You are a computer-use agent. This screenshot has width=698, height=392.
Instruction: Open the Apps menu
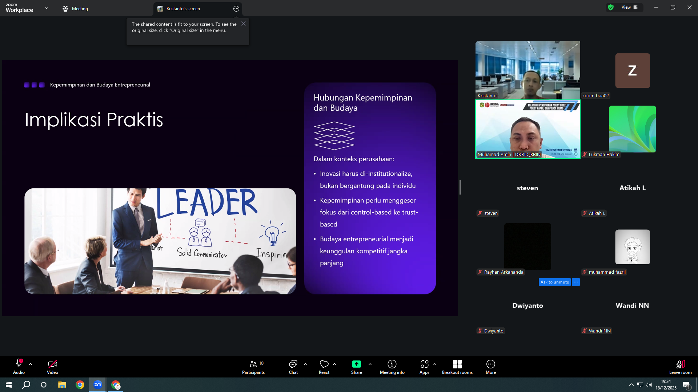424,367
